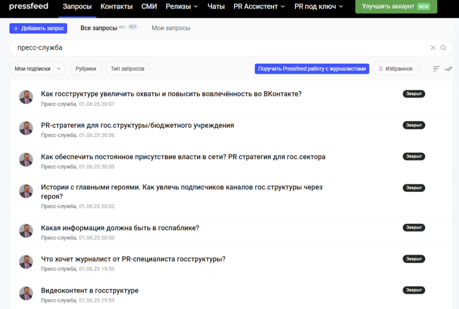This screenshot has width=459, height=309.
Task: Open request about увеличить охваты во ВКонтакте
Action: [171, 94]
